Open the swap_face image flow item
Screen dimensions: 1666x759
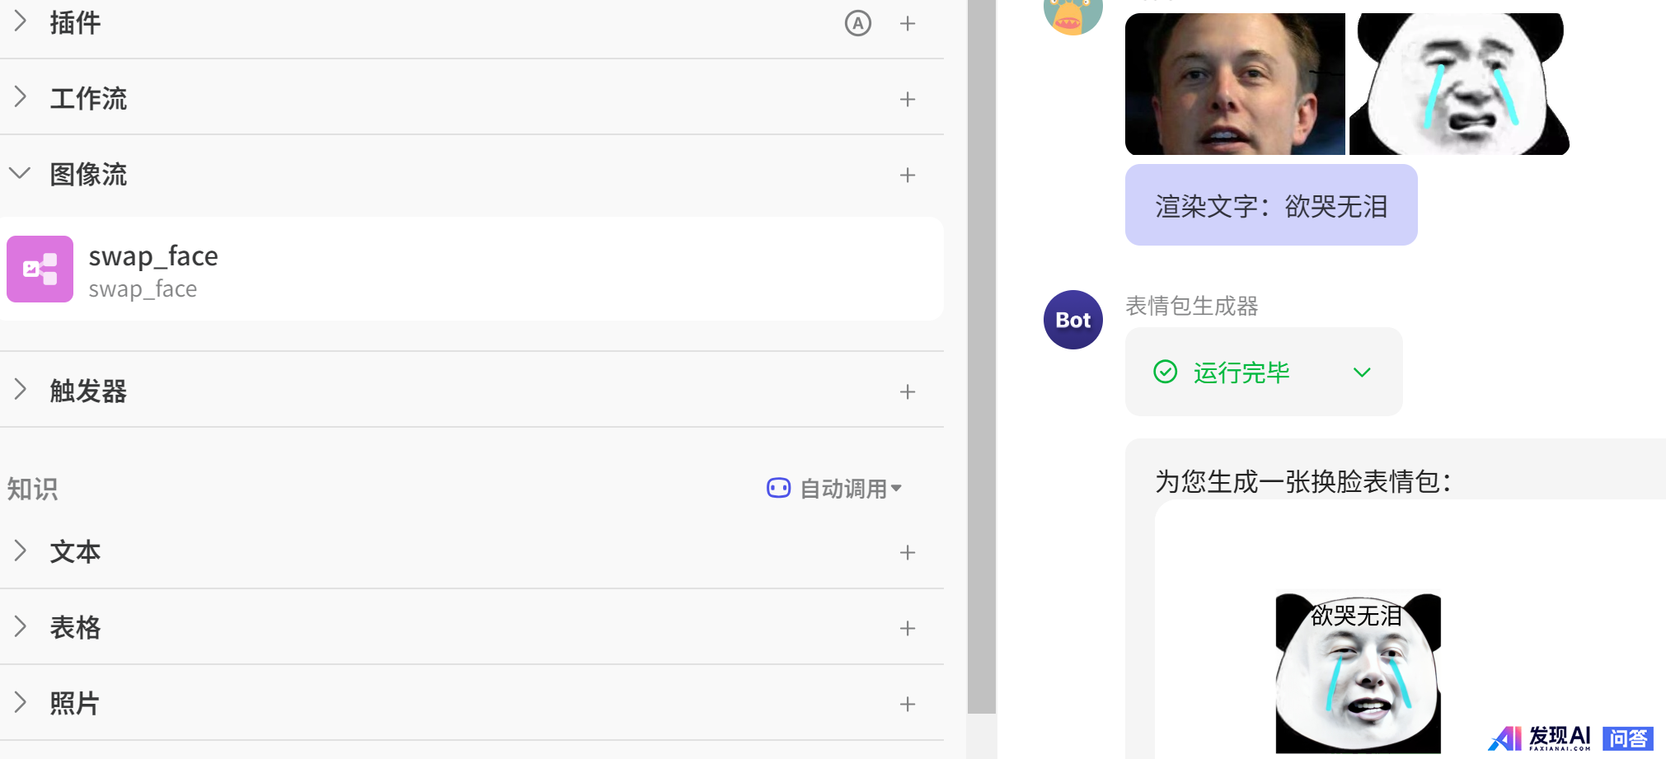[x=495, y=269]
